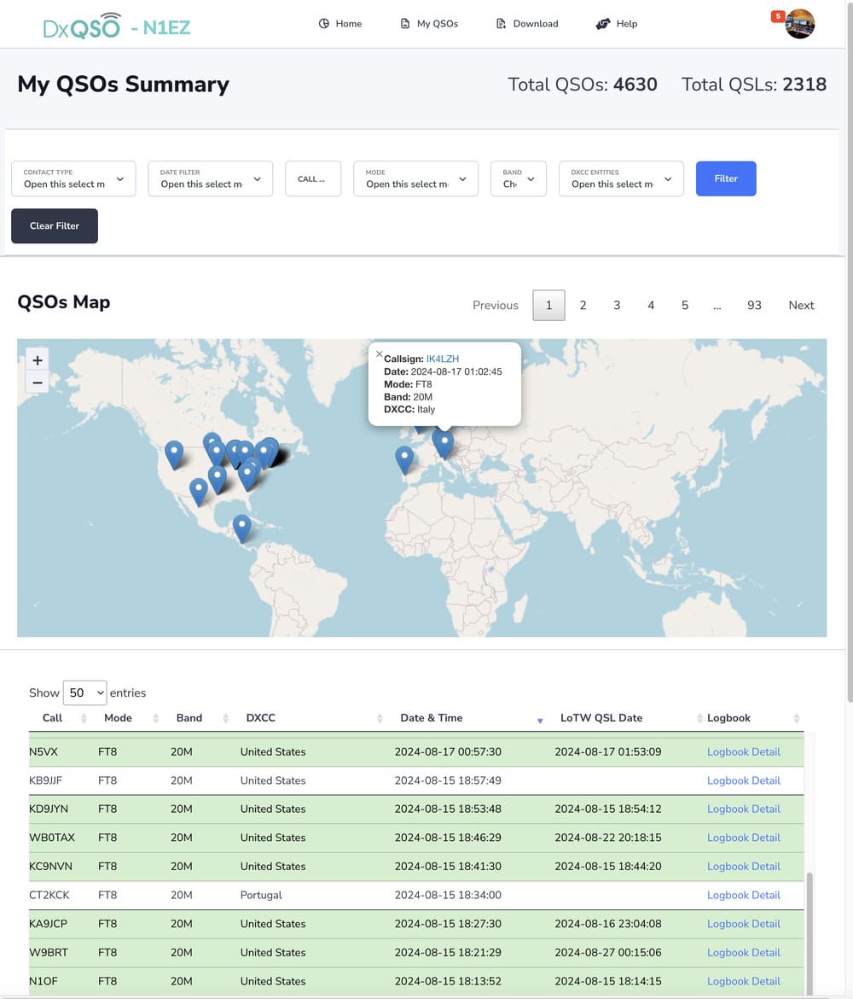Viewport: 853px width, 999px height.
Task: Go to page 5 of results
Action: point(685,305)
